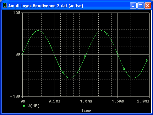Click the 1.0ms x-axis label

[86, 101]
